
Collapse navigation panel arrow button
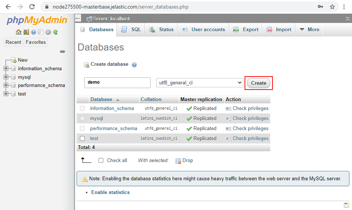[x=78, y=18]
